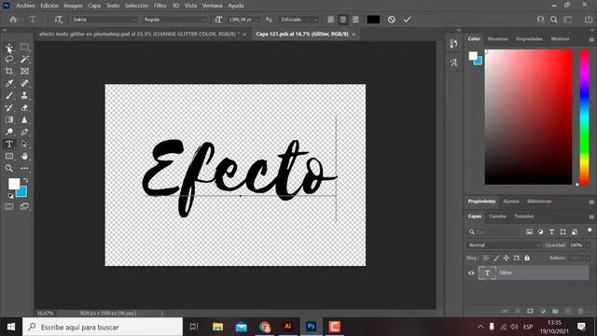Open the Capas panel menu

[591, 217]
